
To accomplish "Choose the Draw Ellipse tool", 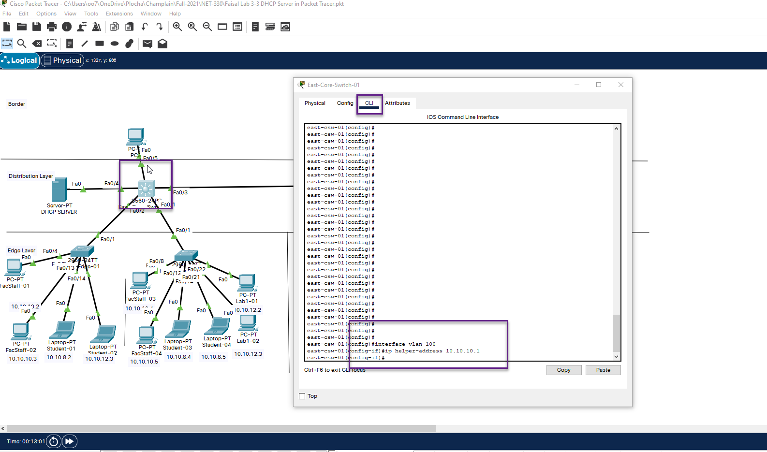I will 115,44.
